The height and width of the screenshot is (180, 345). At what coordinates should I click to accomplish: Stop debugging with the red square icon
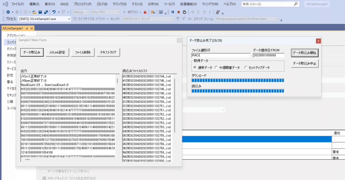(179, 12)
